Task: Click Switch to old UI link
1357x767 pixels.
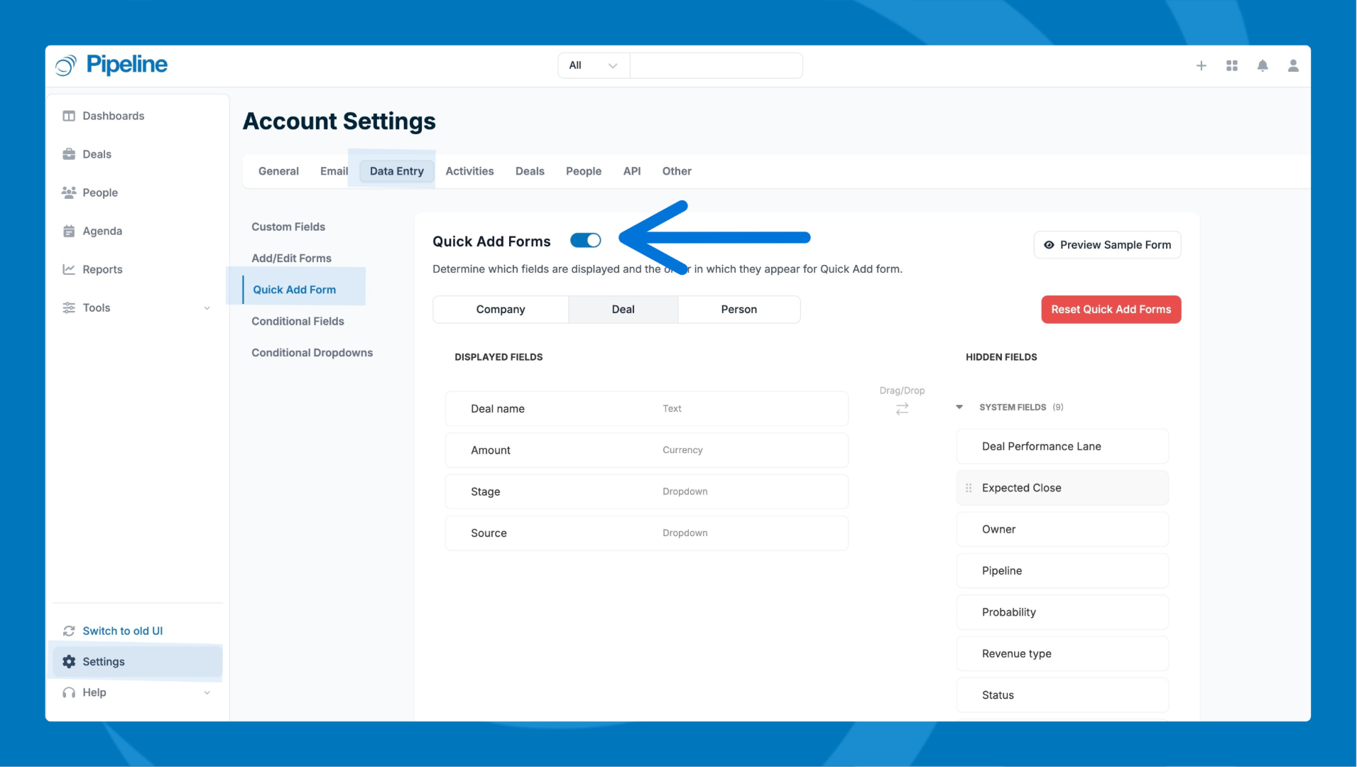Action: click(123, 631)
